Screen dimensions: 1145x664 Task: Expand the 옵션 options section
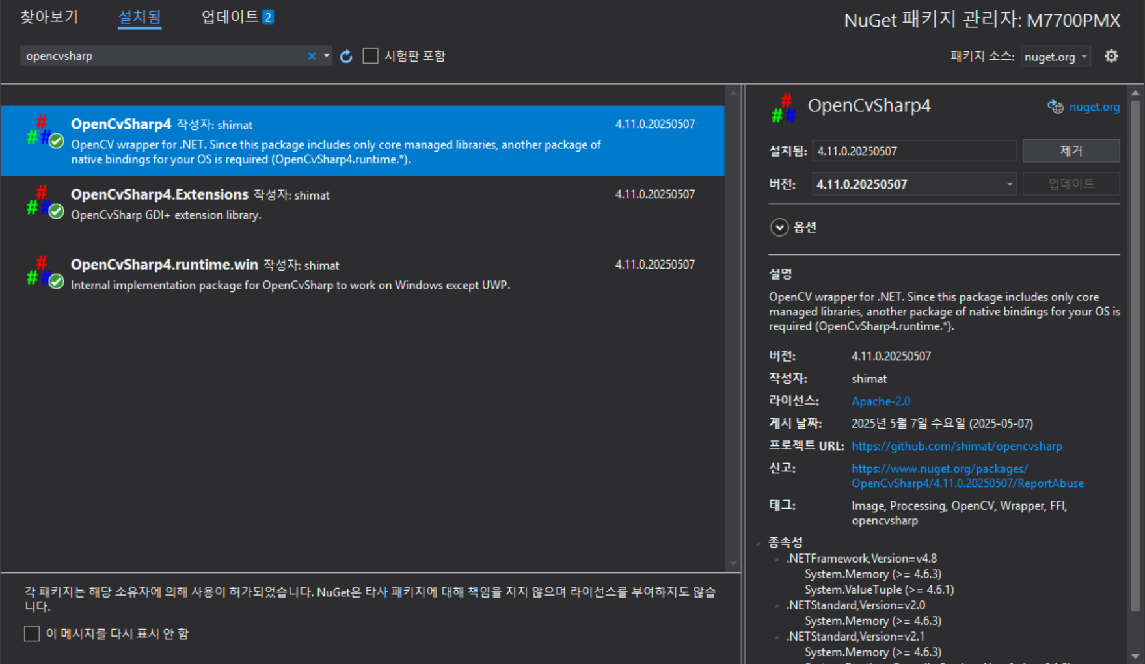tap(779, 227)
